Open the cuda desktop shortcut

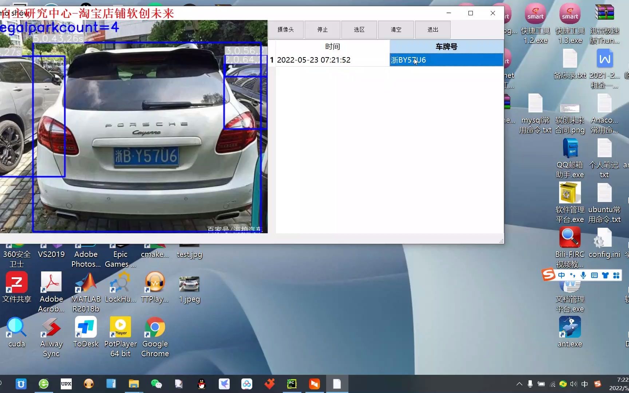(17, 332)
